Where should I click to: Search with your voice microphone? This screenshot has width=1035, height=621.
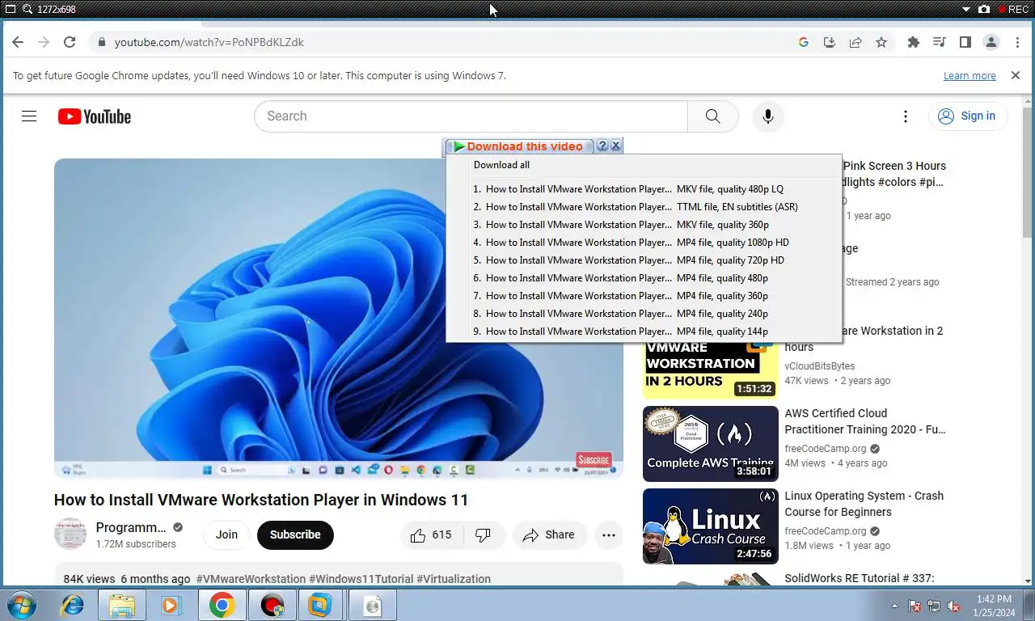pos(768,116)
